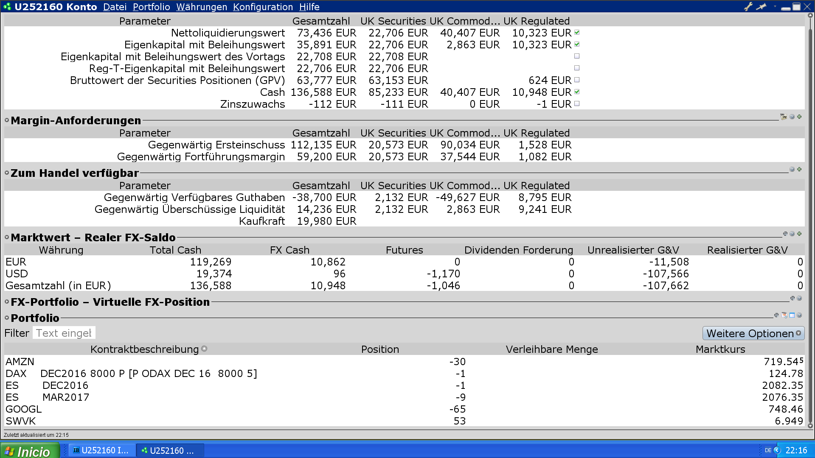
Task: Click refresh icon in Marktwert section header
Action: [785, 234]
